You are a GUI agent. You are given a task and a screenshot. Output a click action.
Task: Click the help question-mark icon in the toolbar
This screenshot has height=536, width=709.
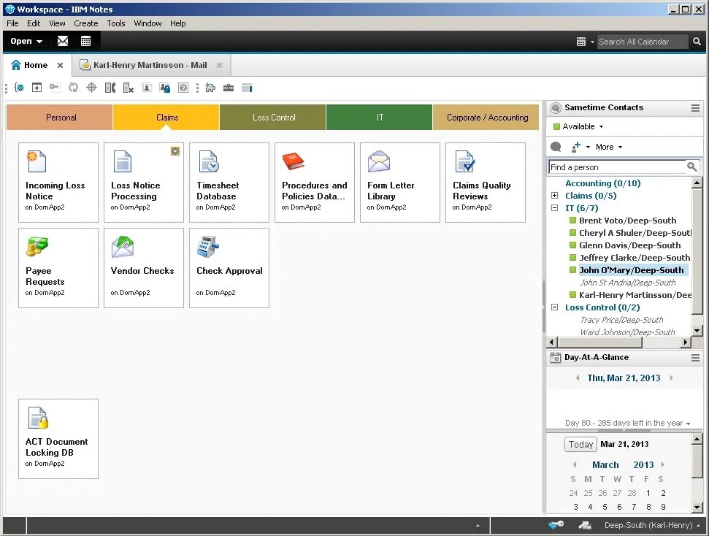[183, 88]
